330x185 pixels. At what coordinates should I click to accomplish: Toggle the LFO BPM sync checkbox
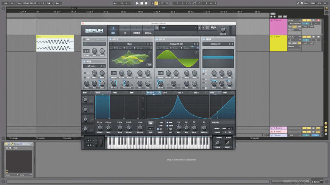tap(168, 122)
